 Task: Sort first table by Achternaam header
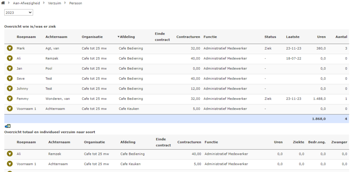pos(56,37)
